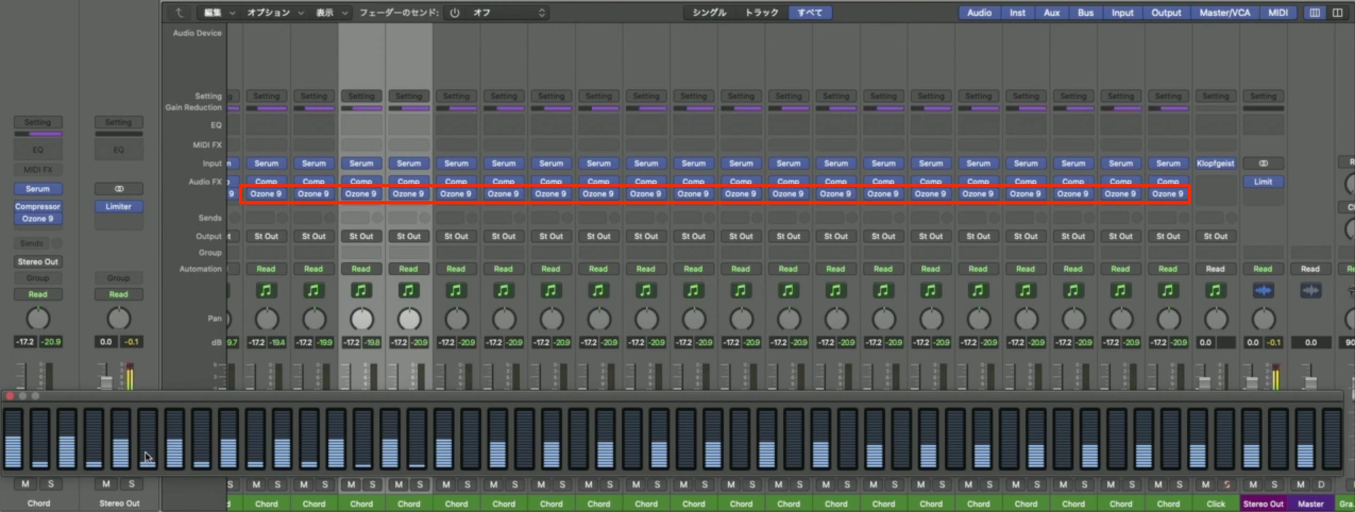Toggle the fader sends power icon
Image resolution: width=1355 pixels, height=512 pixels.
[454, 13]
